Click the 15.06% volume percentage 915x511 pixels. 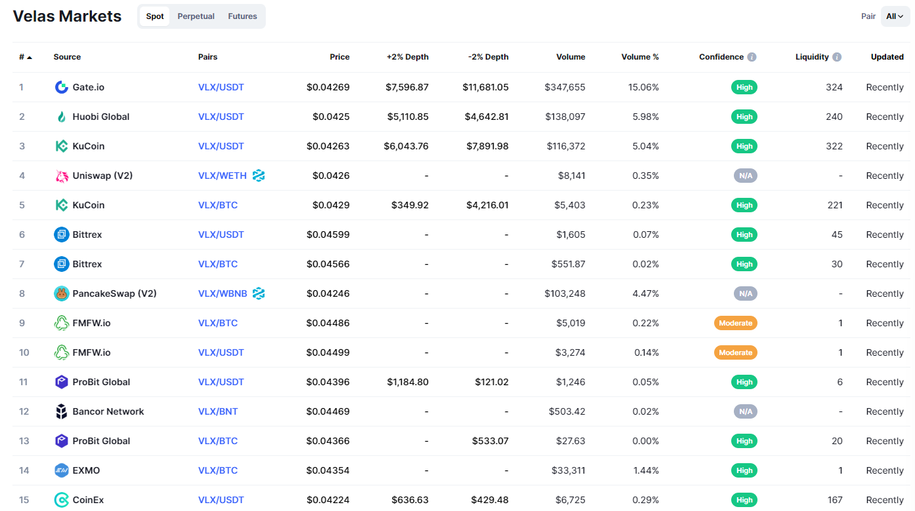tap(643, 87)
